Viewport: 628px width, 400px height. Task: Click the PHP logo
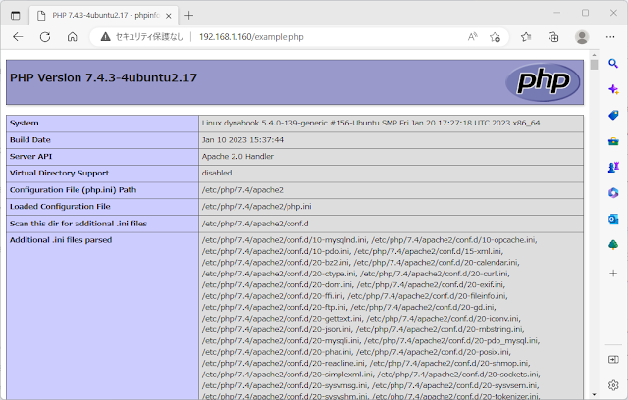[543, 82]
